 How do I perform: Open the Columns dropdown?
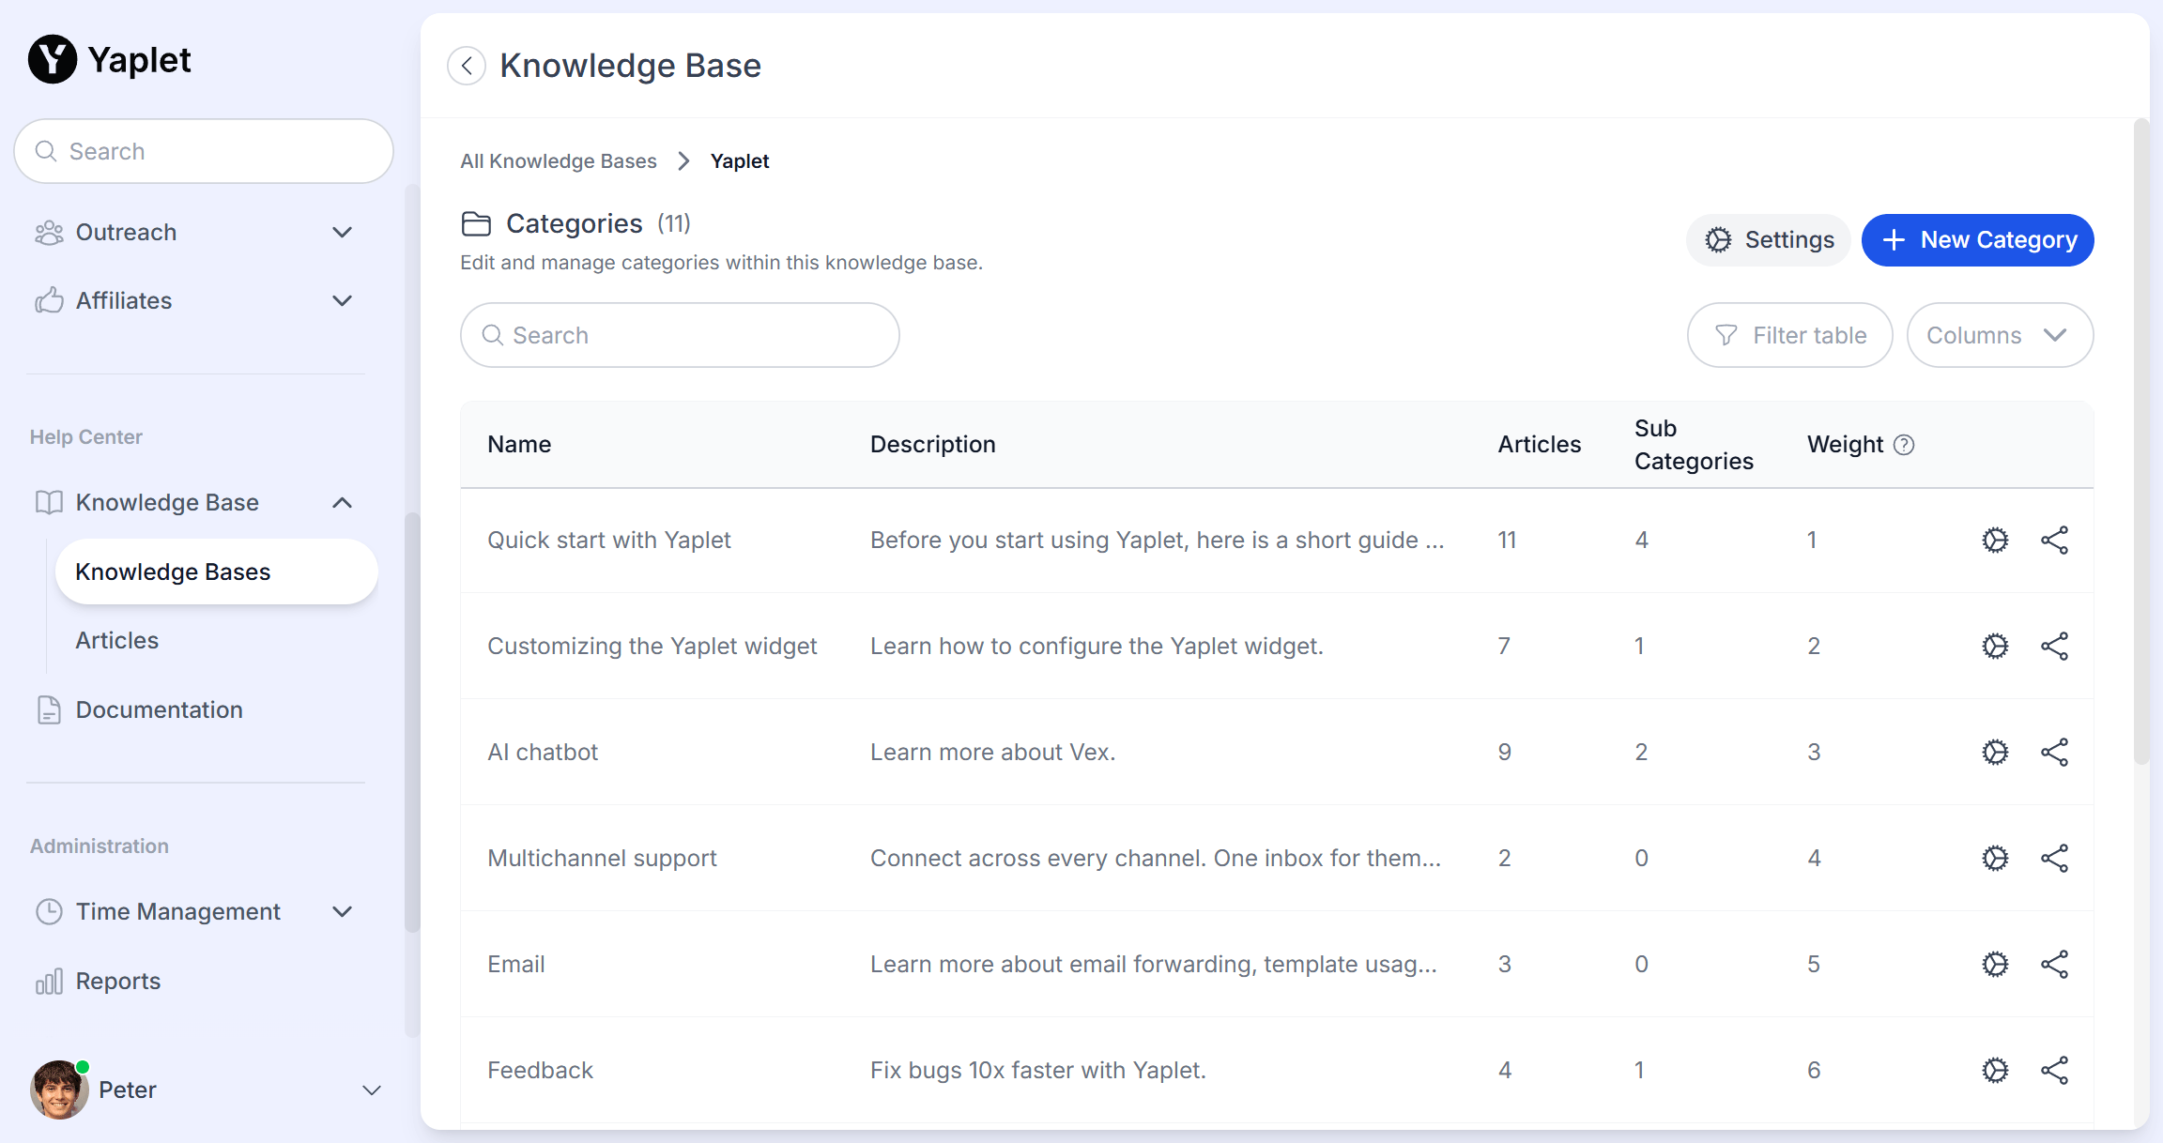(2000, 335)
